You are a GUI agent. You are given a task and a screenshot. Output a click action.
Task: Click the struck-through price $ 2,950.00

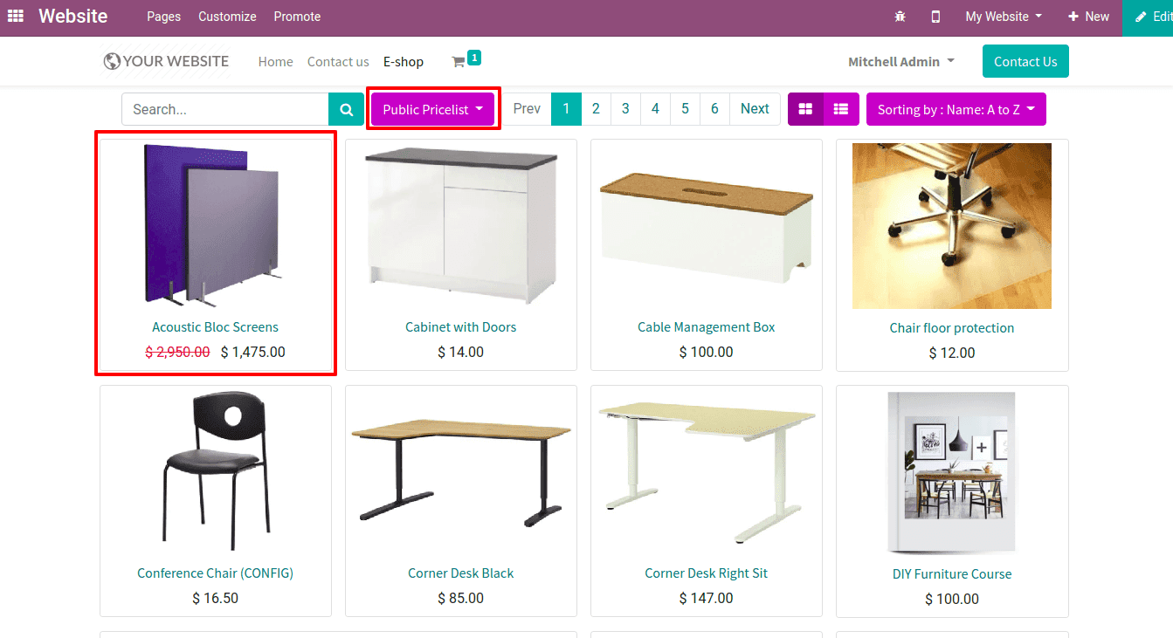pyautogui.click(x=177, y=353)
